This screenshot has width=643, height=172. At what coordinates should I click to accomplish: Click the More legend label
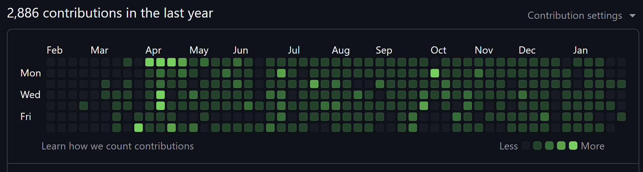coord(593,146)
